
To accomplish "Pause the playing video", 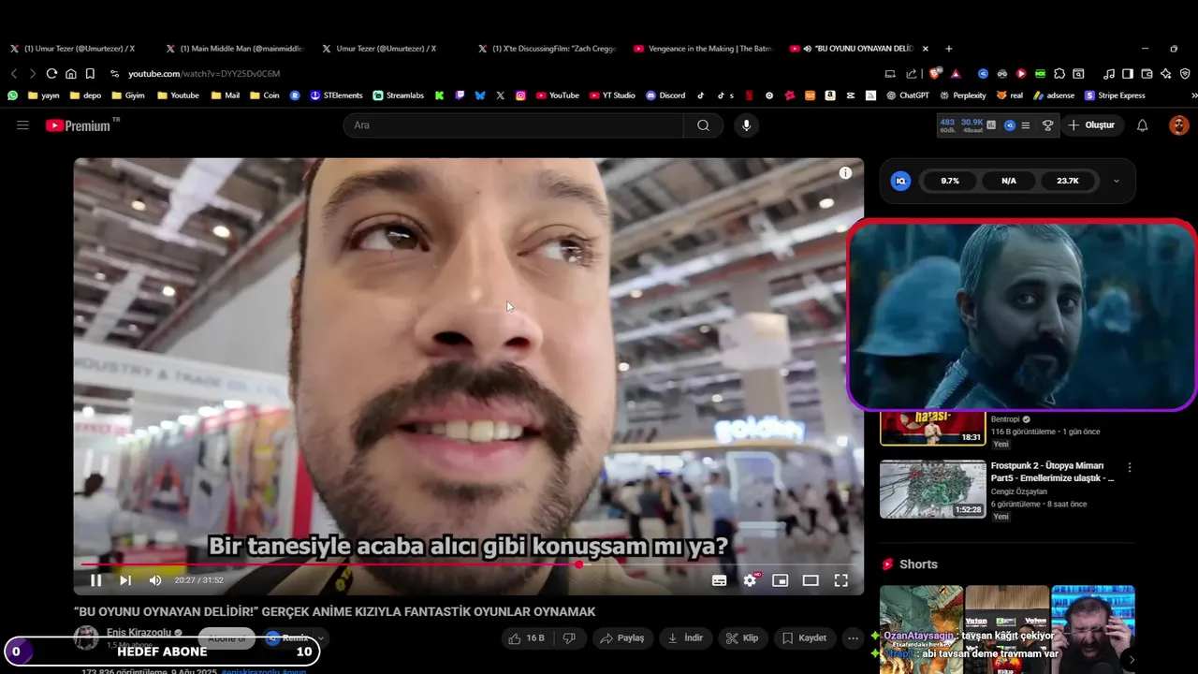I will (x=95, y=580).
